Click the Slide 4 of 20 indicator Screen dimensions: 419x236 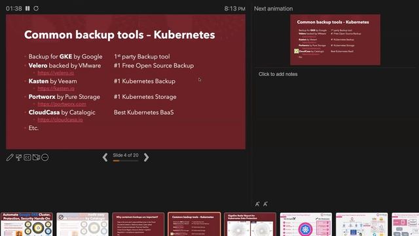126,155
